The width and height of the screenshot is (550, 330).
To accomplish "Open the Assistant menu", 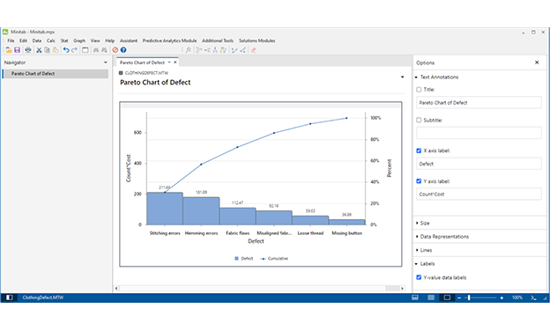I will (129, 40).
